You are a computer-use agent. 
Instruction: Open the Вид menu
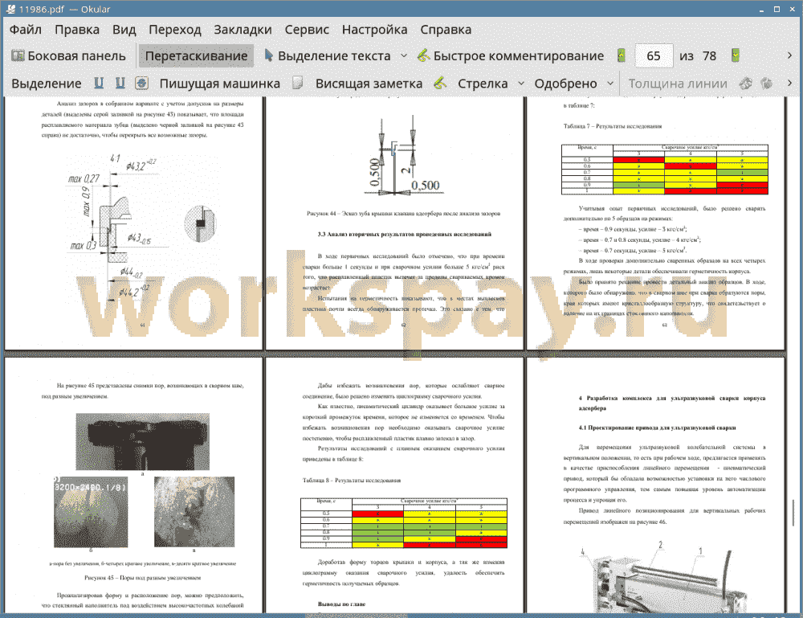tap(124, 30)
